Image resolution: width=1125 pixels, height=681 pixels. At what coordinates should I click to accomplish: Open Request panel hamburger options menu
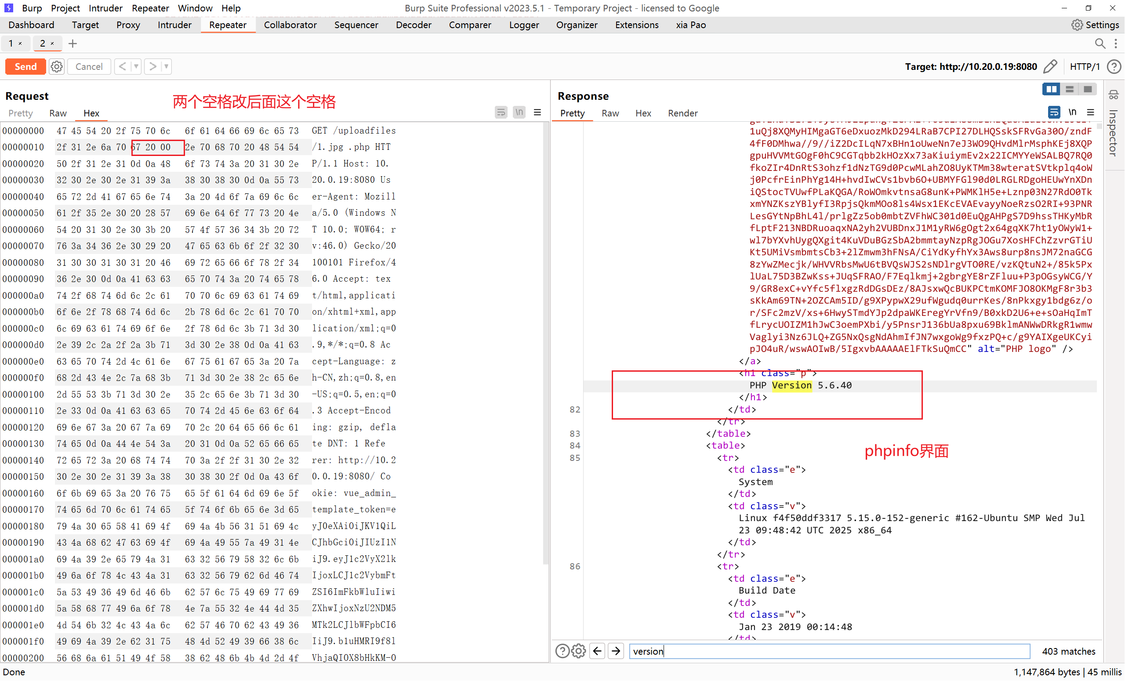coord(537,112)
